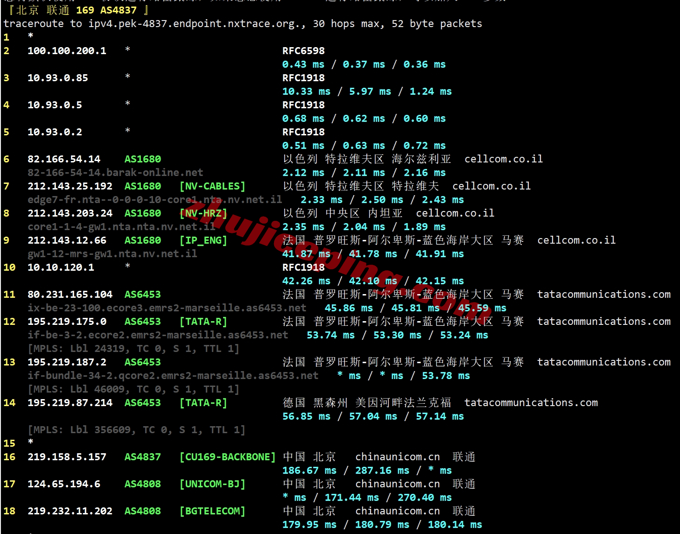The height and width of the screenshot is (534, 680).
Task: Click hostname core1-1-4-gw1.nta.nta.nv.net.il
Action: (x=121, y=227)
